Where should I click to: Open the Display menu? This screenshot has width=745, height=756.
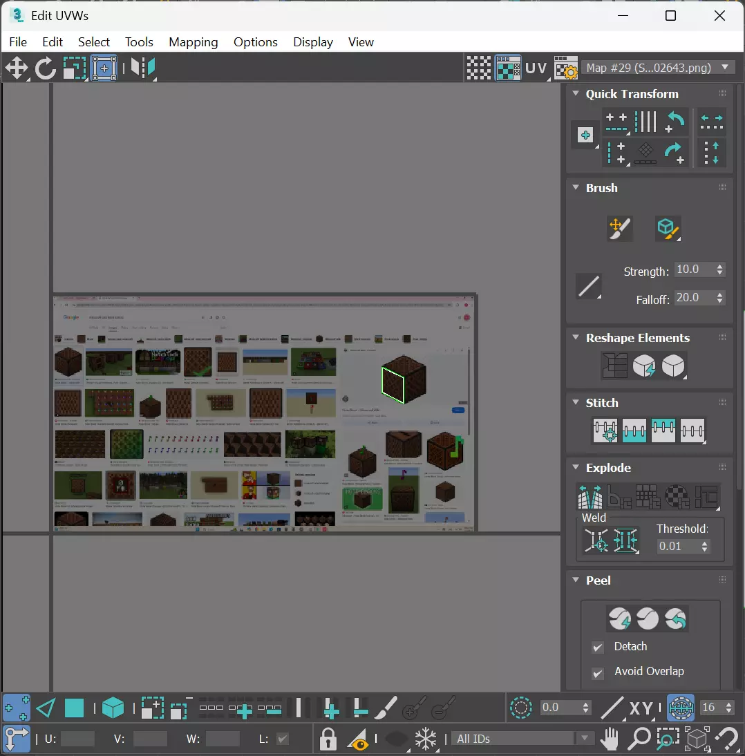pyautogui.click(x=313, y=42)
